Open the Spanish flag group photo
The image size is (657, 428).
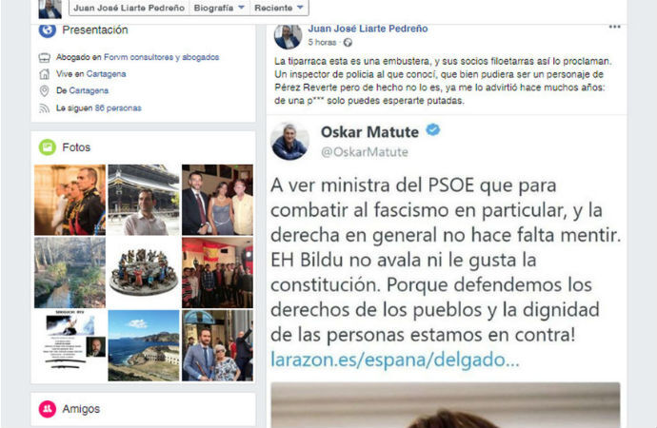click(x=217, y=272)
